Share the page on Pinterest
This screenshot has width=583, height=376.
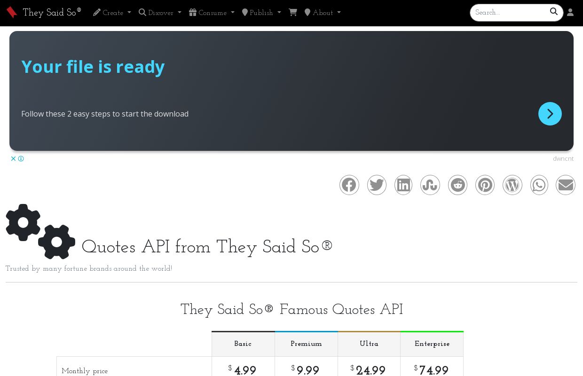pyautogui.click(x=485, y=185)
